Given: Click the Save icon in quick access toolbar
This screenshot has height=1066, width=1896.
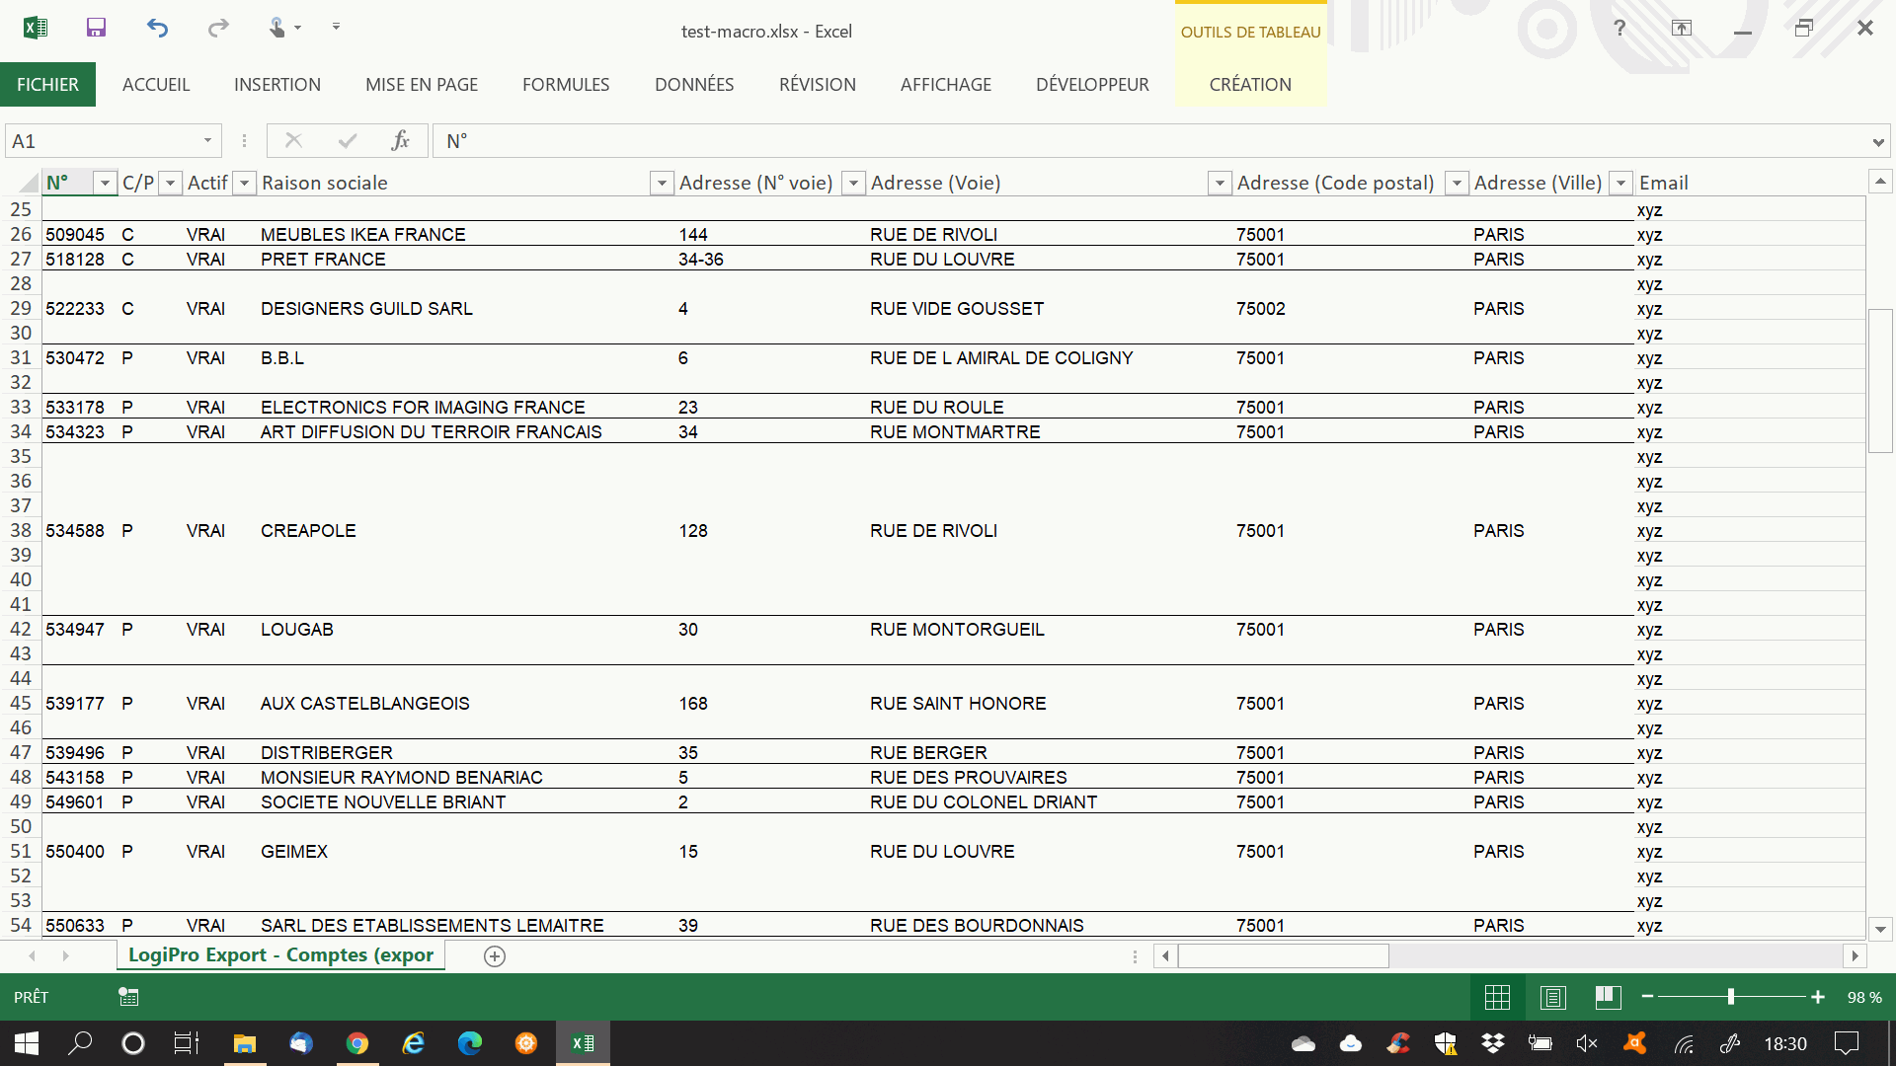Looking at the screenshot, I should coord(96,28).
